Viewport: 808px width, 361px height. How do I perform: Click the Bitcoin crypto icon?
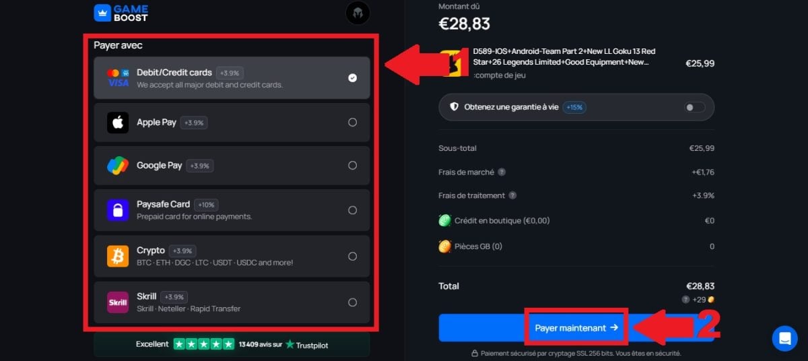pyautogui.click(x=118, y=256)
